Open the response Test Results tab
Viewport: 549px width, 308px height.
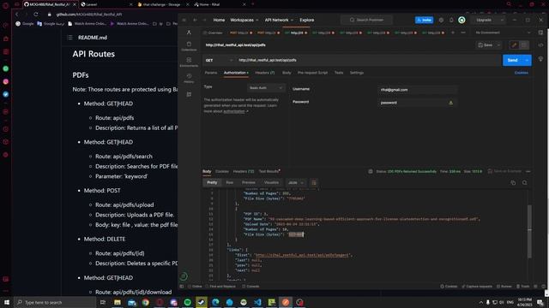[x=268, y=171]
